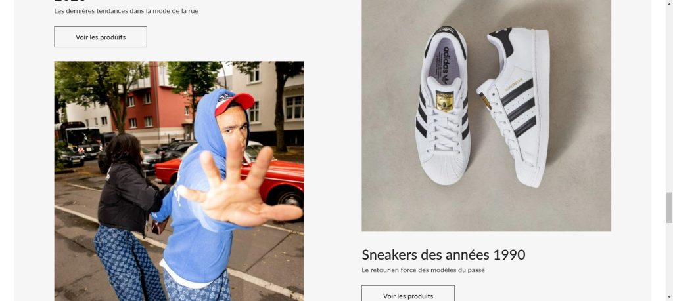The image size is (673, 301).
Task: Click the scrollbar track below the thumb
Action: 669,257
